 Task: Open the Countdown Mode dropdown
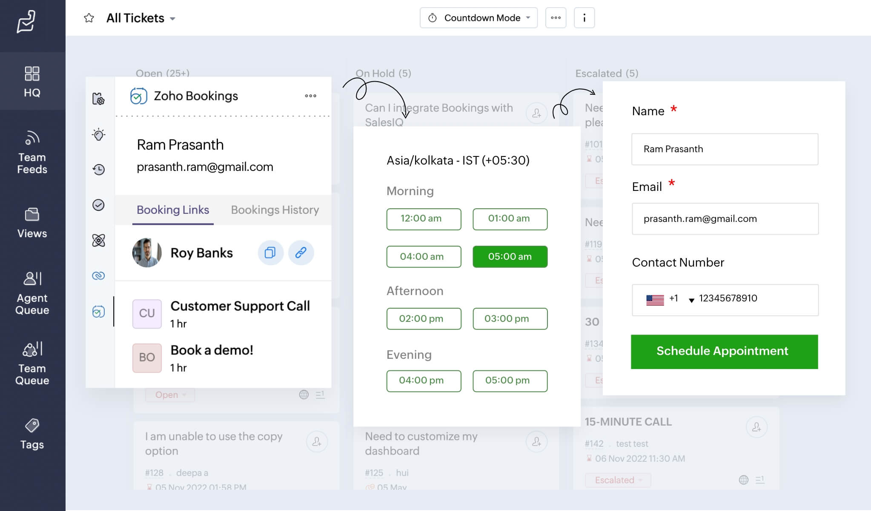point(478,18)
